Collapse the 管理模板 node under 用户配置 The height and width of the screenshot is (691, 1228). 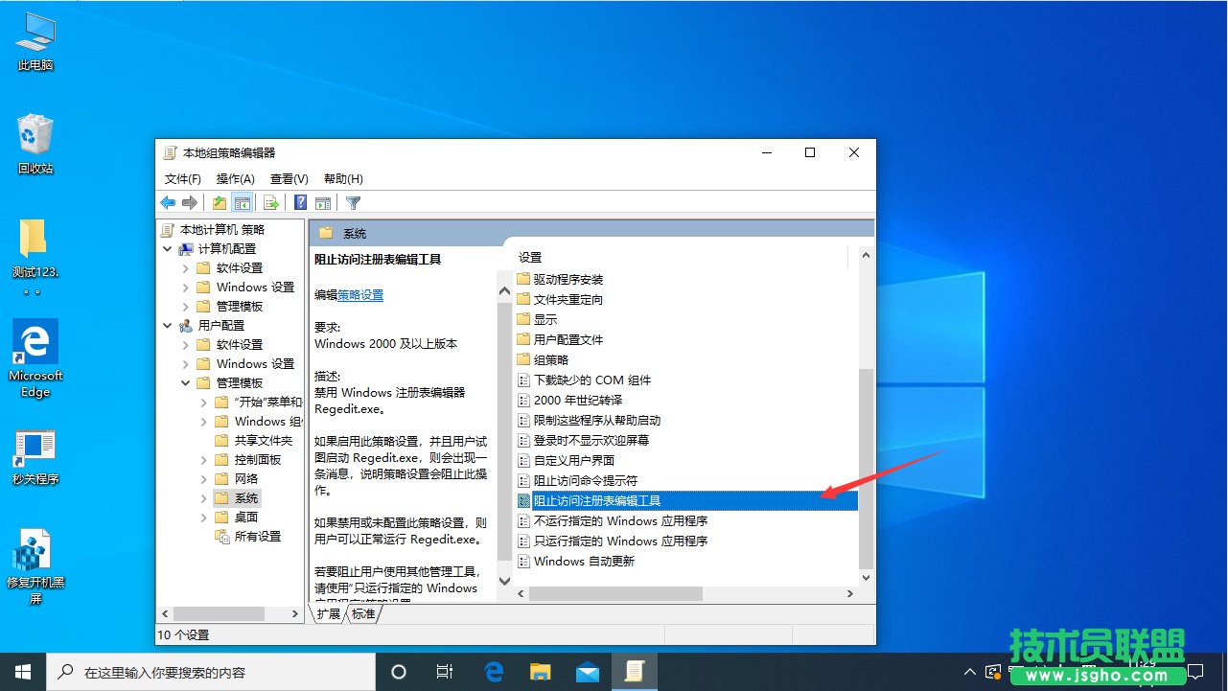tap(187, 382)
